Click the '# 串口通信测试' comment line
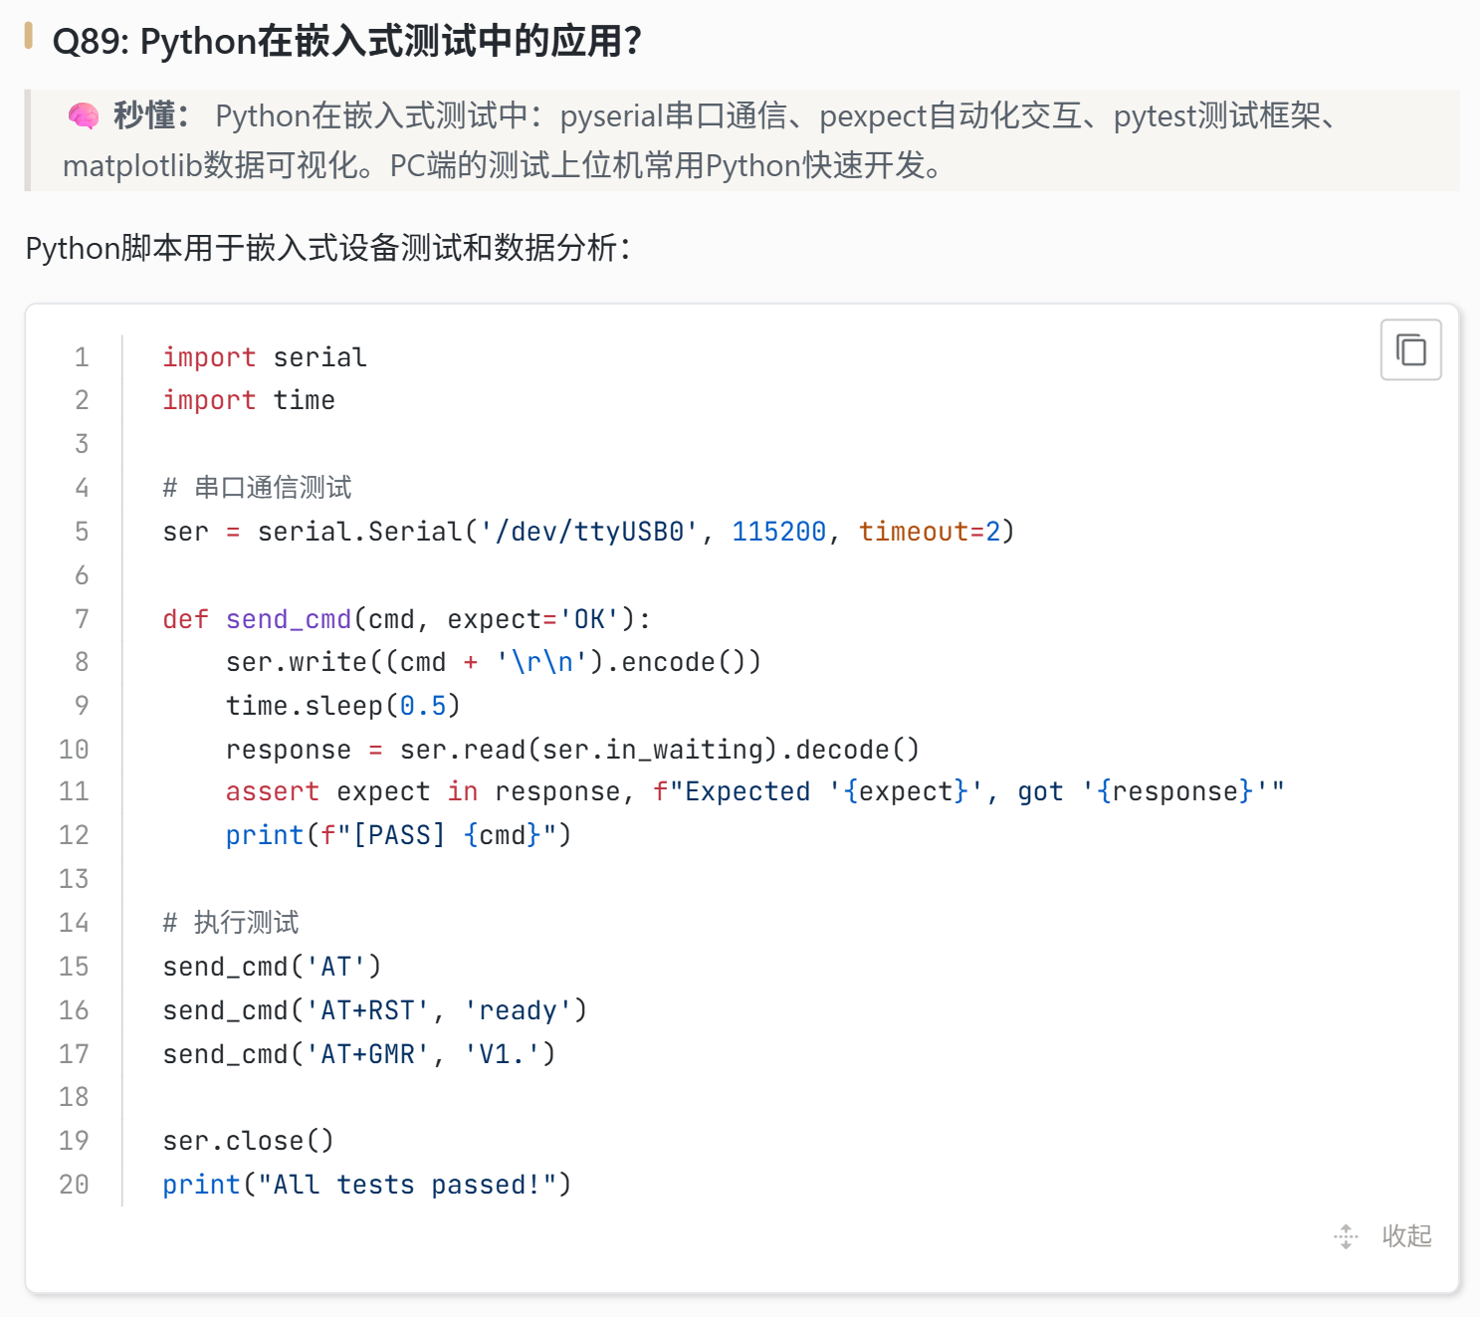 [x=257, y=488]
